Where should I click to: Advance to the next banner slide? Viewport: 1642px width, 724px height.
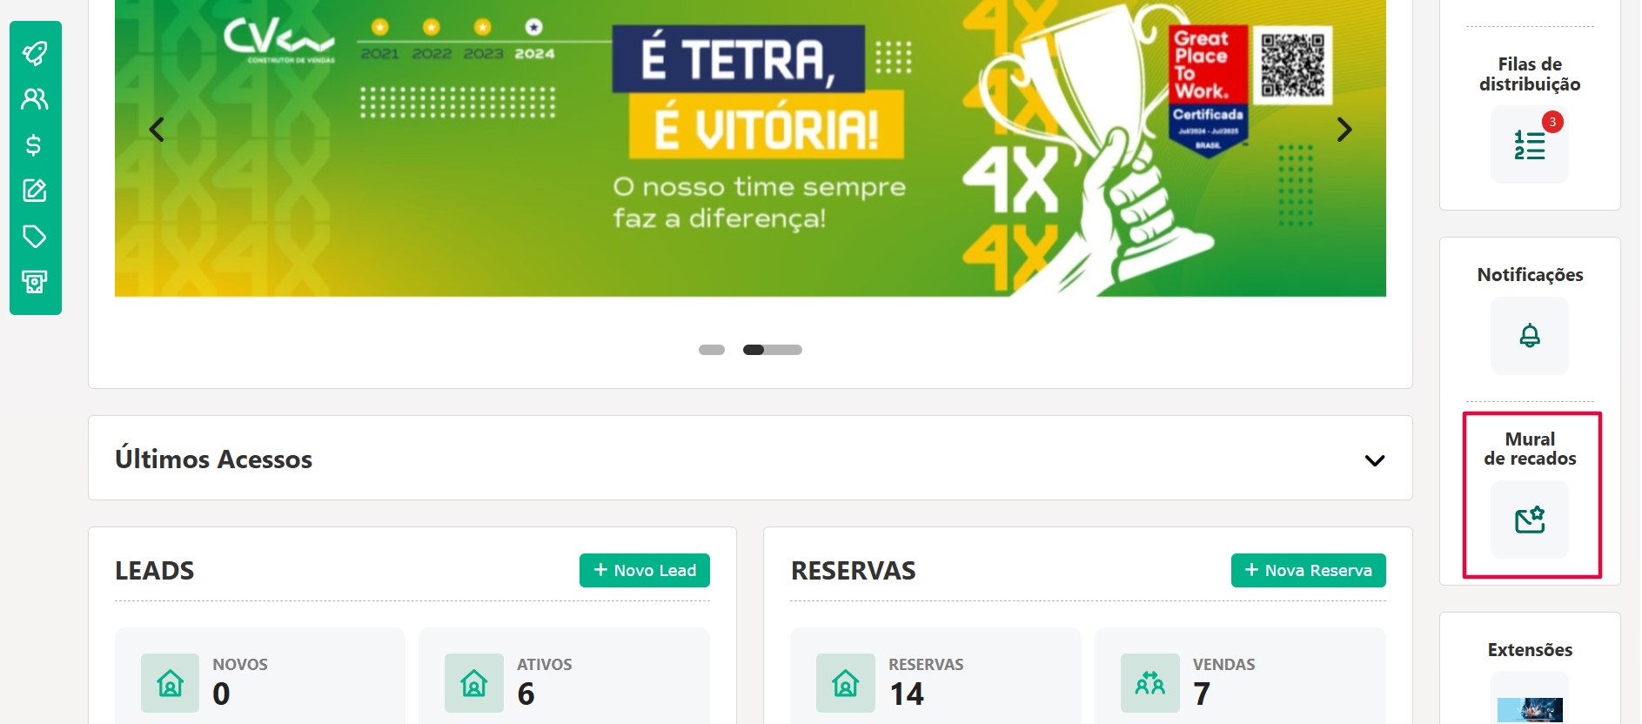coord(1344,130)
